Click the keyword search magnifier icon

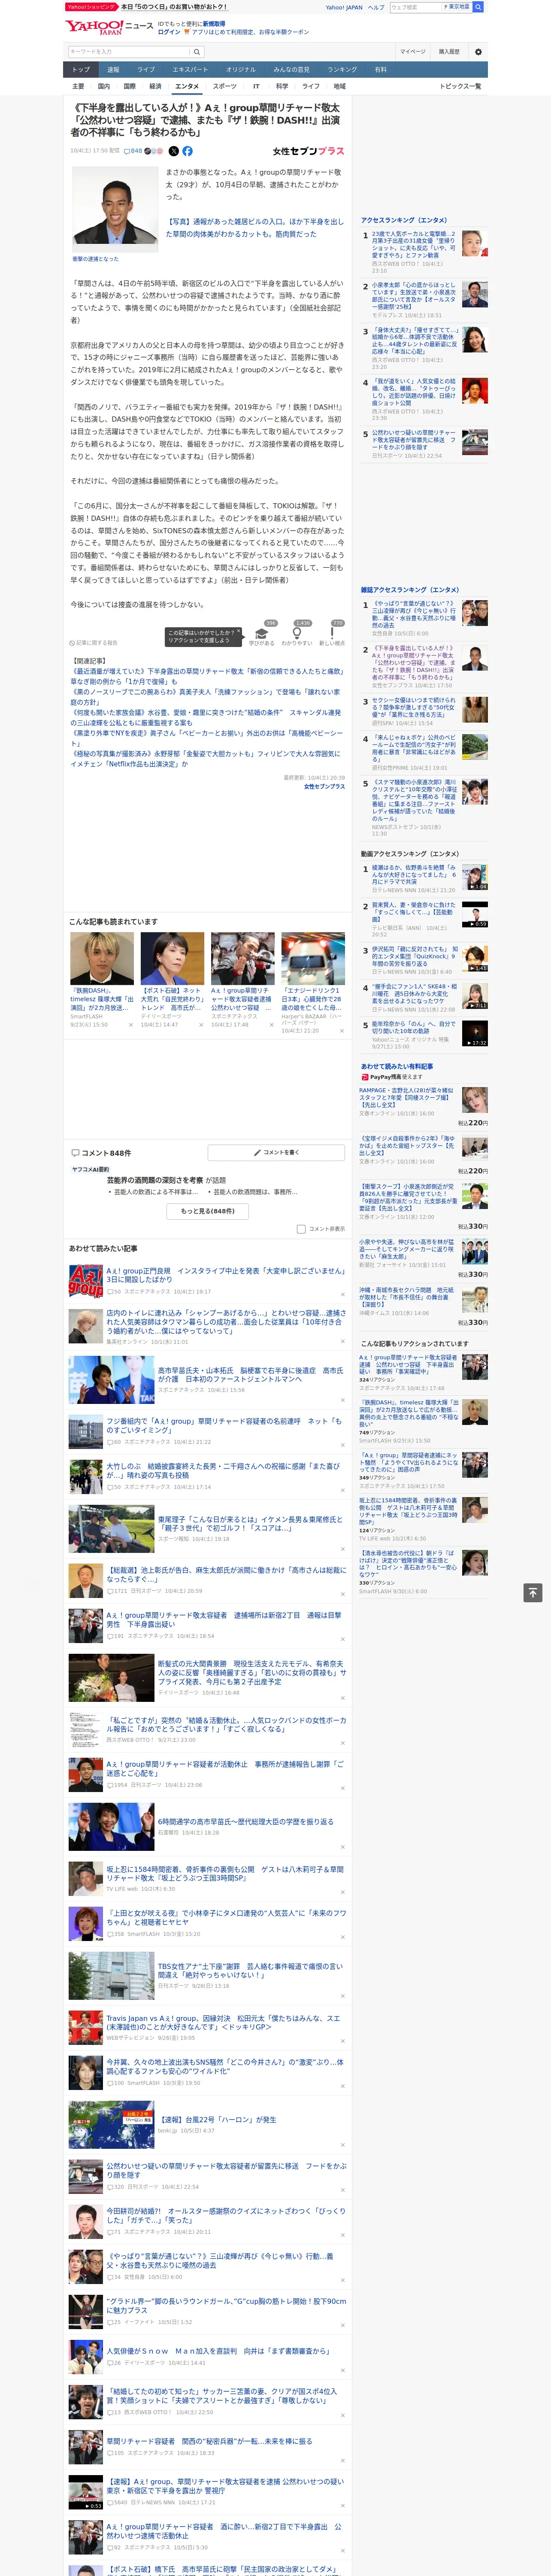(x=197, y=52)
